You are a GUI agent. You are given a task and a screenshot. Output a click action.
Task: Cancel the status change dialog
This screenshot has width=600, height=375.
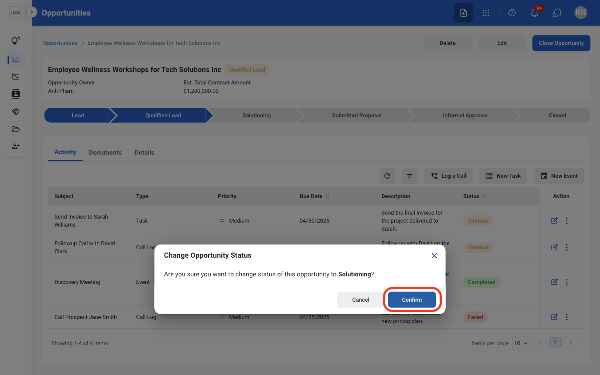[x=360, y=299]
